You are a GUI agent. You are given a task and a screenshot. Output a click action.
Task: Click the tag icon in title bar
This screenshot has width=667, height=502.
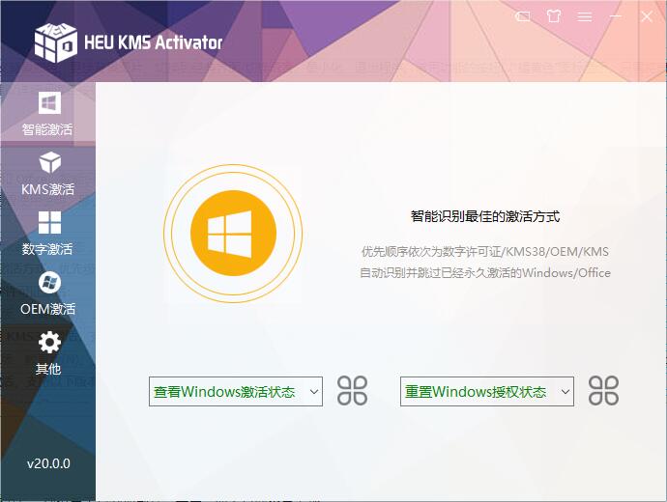[523, 17]
